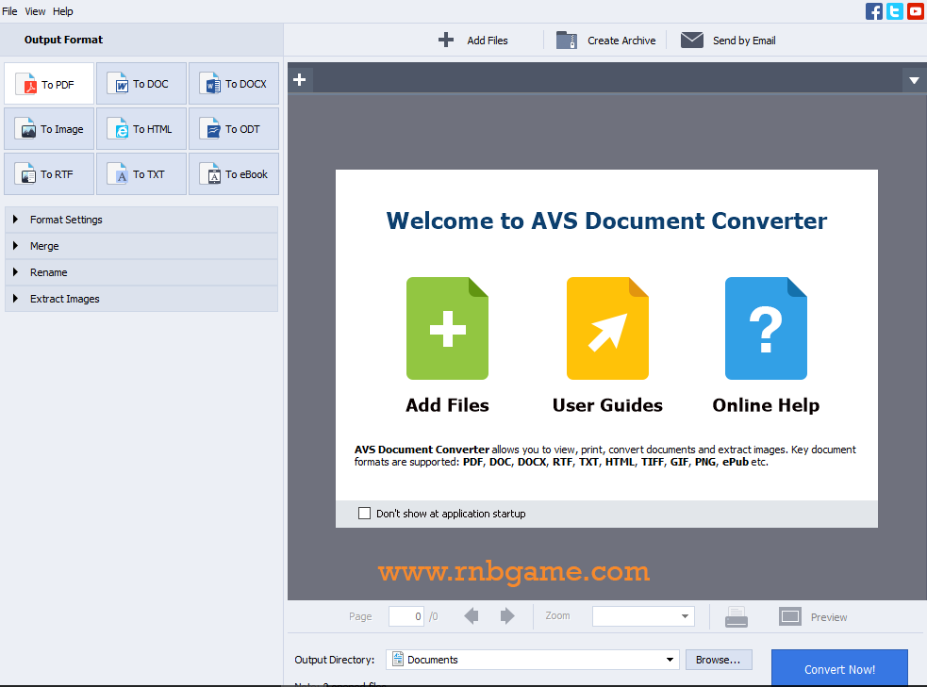Click the Send by Email toolbar label
The height and width of the screenshot is (687, 927).
tap(744, 41)
